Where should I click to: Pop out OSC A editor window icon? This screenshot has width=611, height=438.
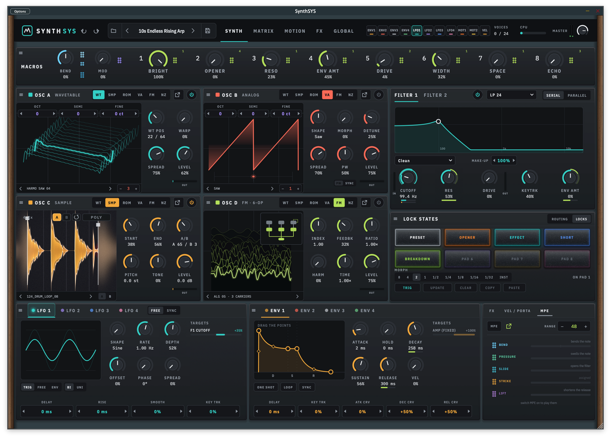[178, 95]
